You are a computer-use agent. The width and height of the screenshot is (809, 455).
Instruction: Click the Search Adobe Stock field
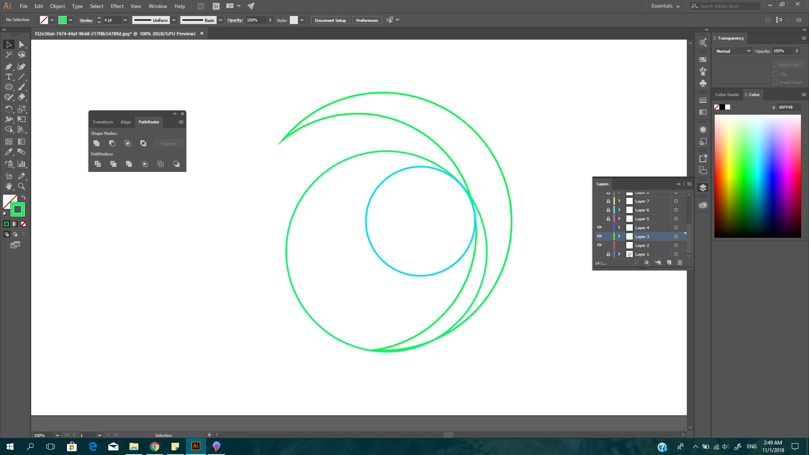[725, 6]
